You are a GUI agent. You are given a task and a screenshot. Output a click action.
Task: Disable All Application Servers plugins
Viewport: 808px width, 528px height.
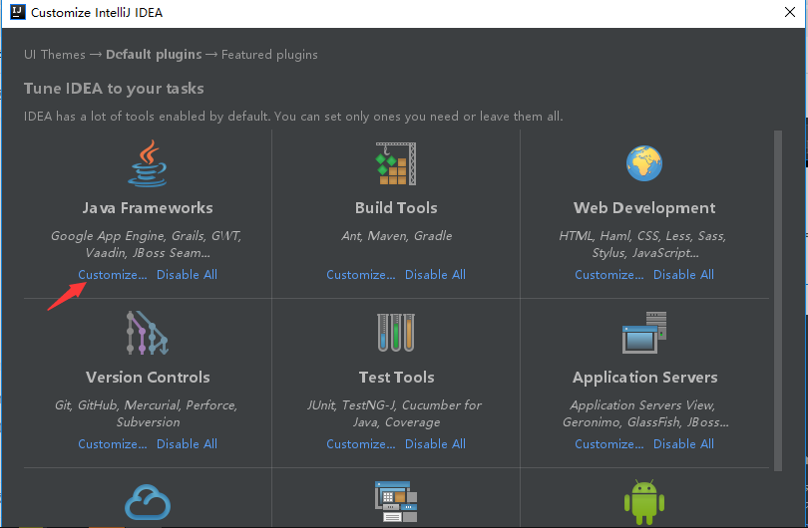683,444
